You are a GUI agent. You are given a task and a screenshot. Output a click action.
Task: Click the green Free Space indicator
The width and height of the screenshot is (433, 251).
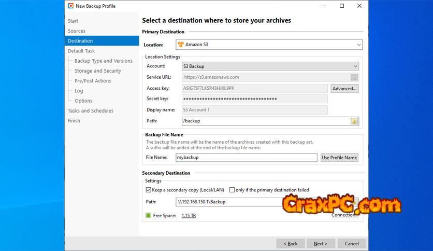(148, 215)
